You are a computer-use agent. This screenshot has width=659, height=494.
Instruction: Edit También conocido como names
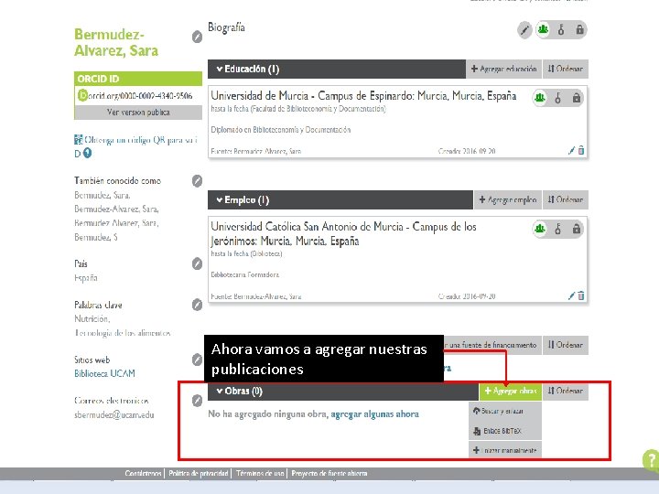pyautogui.click(x=197, y=181)
